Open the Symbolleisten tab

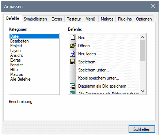pos(35,19)
